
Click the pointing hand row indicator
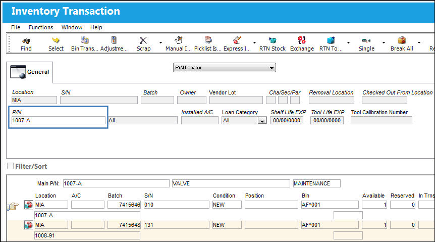tap(13, 206)
